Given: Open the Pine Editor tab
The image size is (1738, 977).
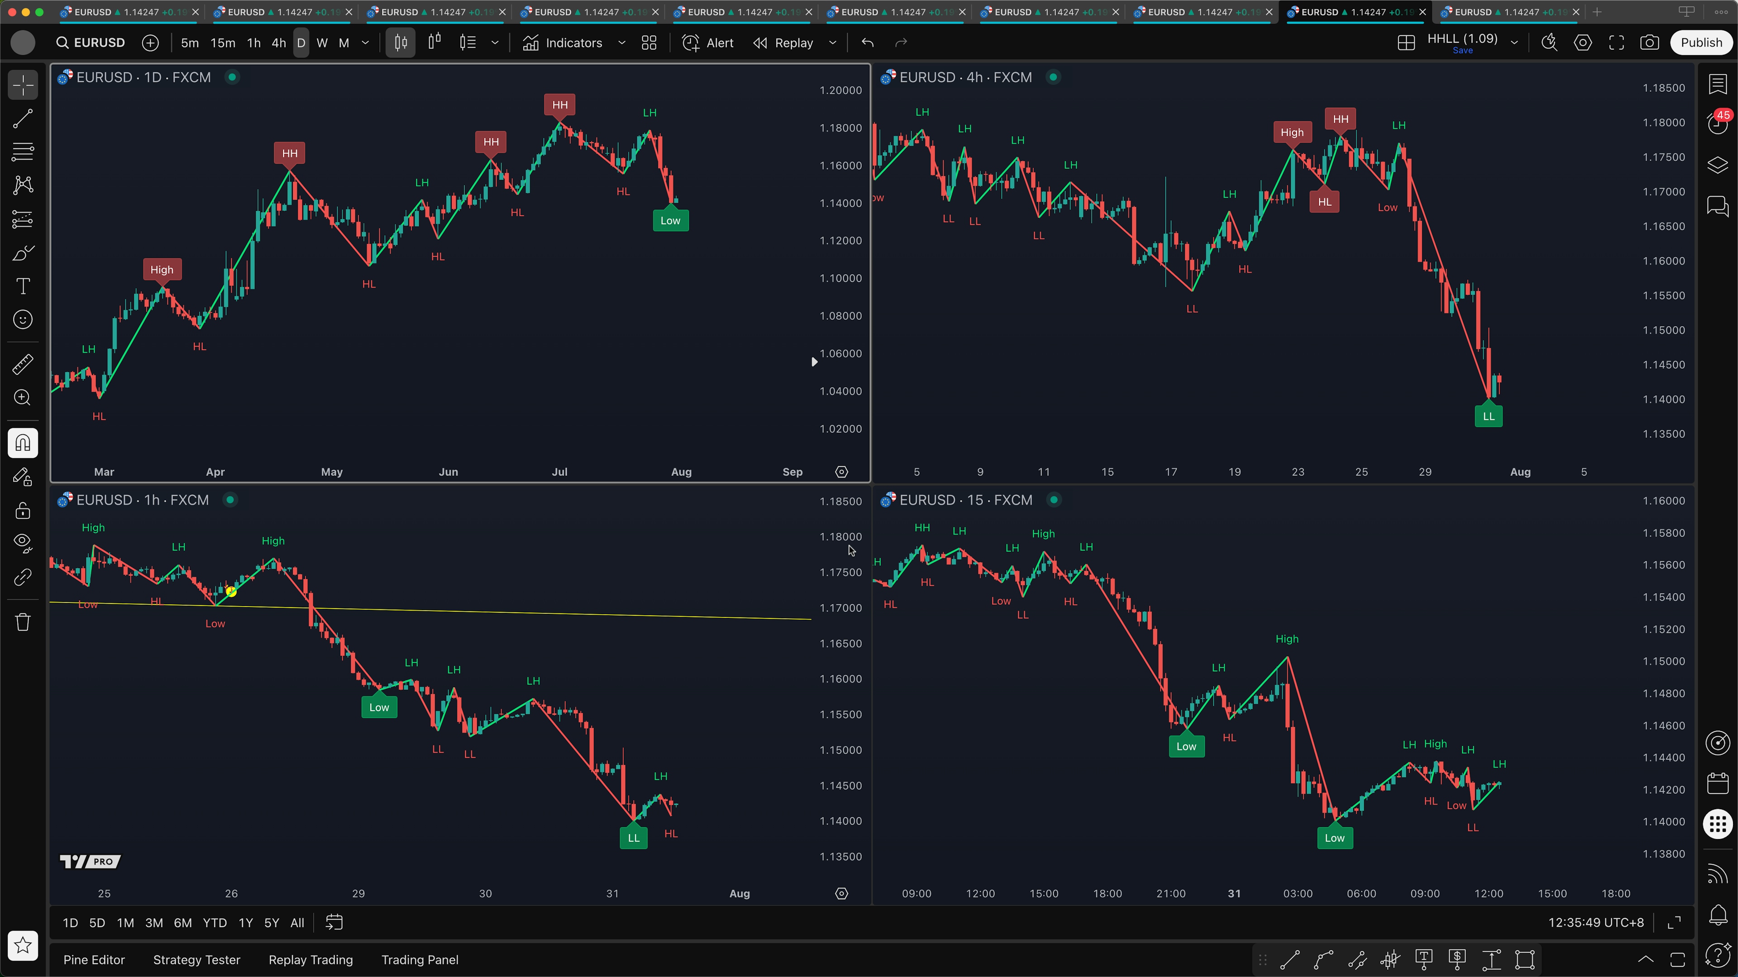Looking at the screenshot, I should 94,959.
